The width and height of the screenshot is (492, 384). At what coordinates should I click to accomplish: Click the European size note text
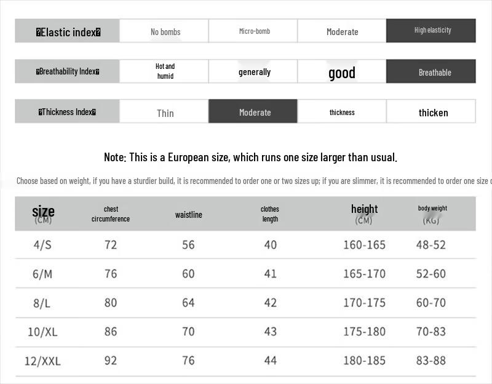[x=250, y=158]
